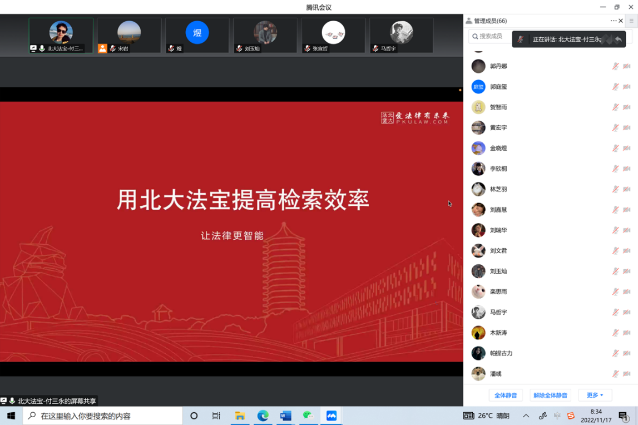Screen dimensions: 638x425
Task: Toggle 李欣桐's microphone icon
Action: (x=615, y=169)
